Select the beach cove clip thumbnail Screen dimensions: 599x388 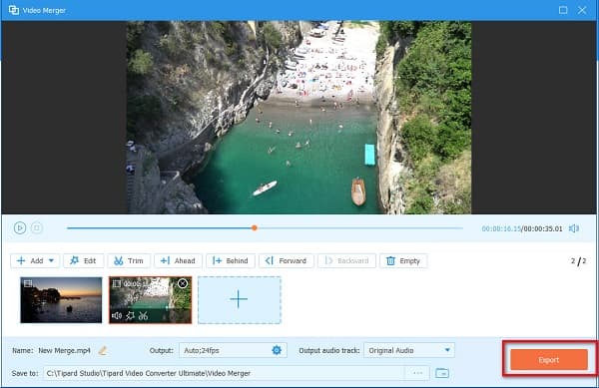150,300
